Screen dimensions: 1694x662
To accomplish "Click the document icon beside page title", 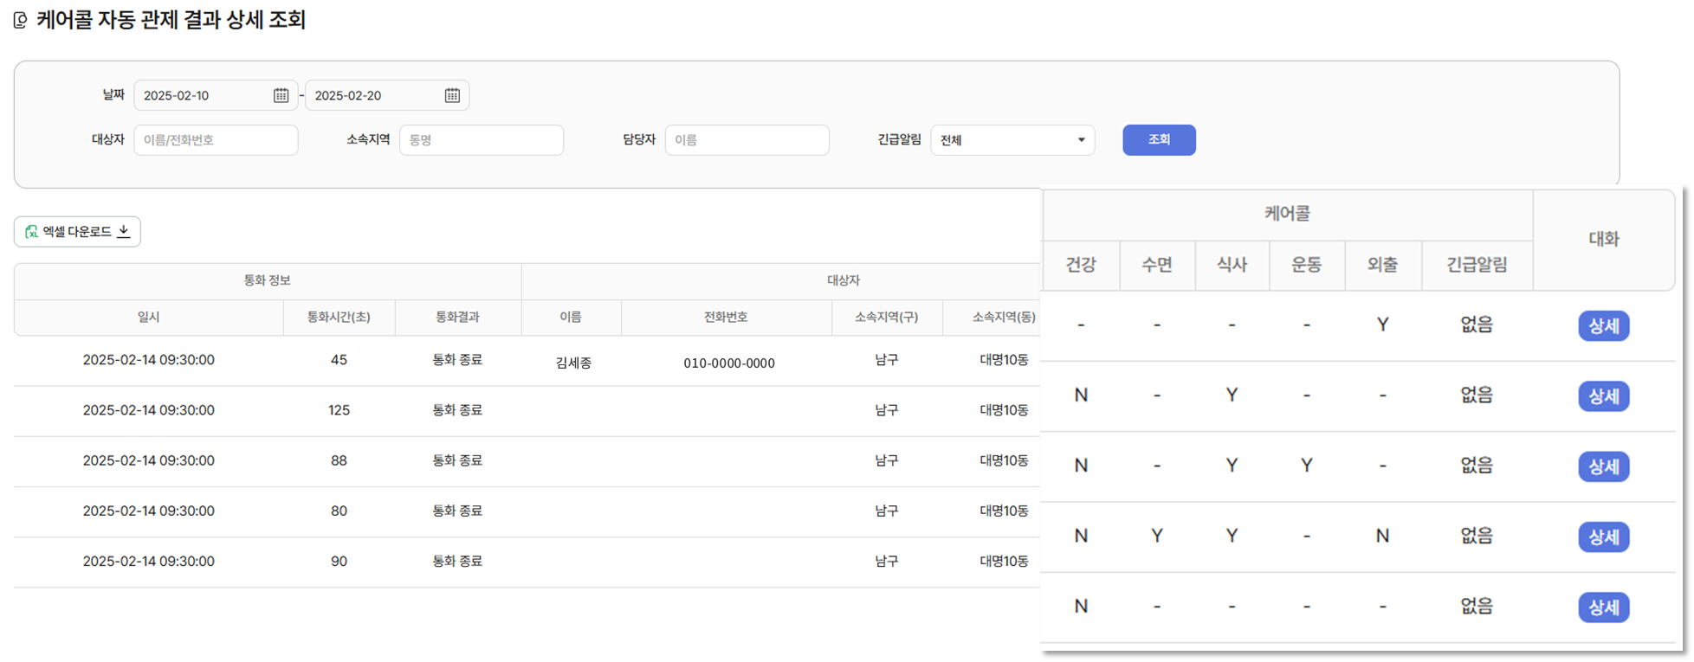I will (21, 20).
